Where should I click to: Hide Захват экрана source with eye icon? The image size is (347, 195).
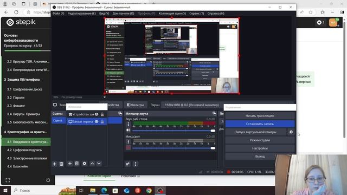click(97, 121)
